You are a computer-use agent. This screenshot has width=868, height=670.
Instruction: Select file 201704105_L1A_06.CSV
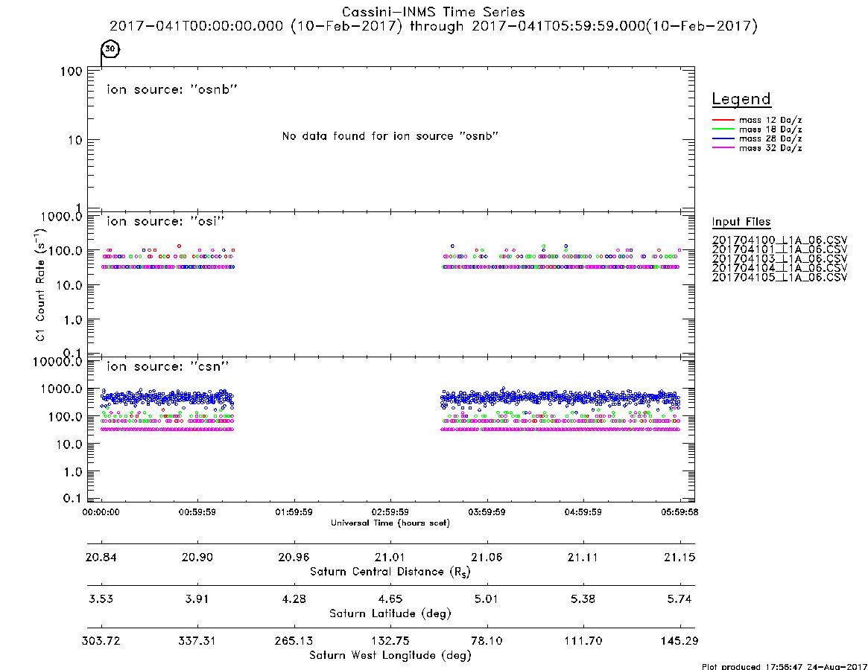point(779,278)
